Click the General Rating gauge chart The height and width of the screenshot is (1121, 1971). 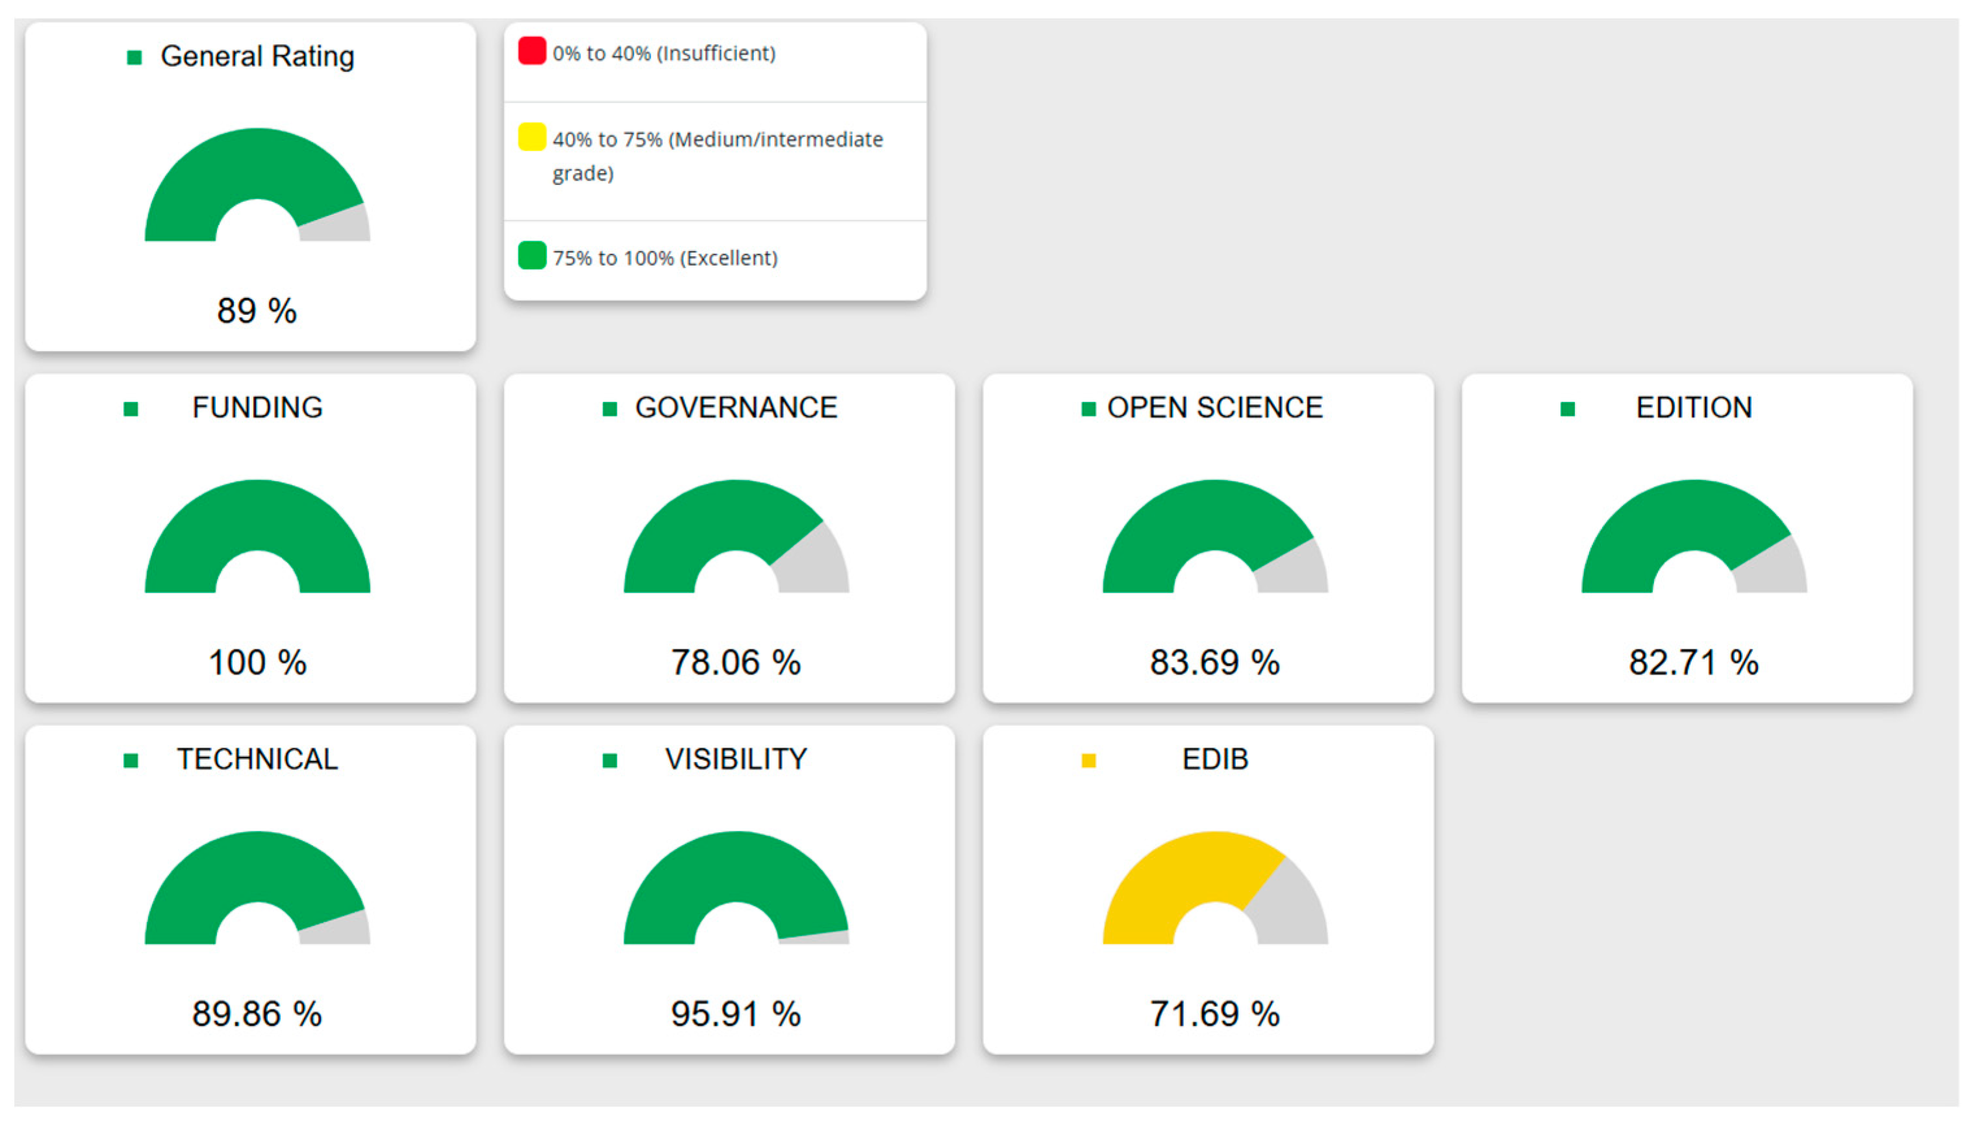257,166
